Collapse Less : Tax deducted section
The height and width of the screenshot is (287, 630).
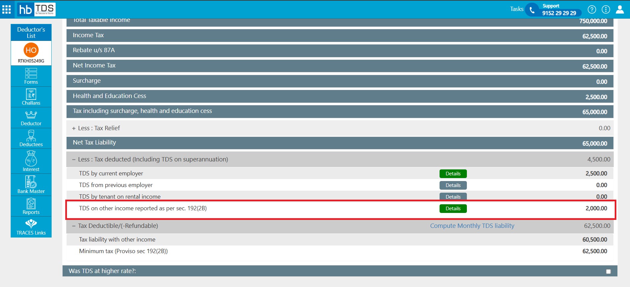74,159
